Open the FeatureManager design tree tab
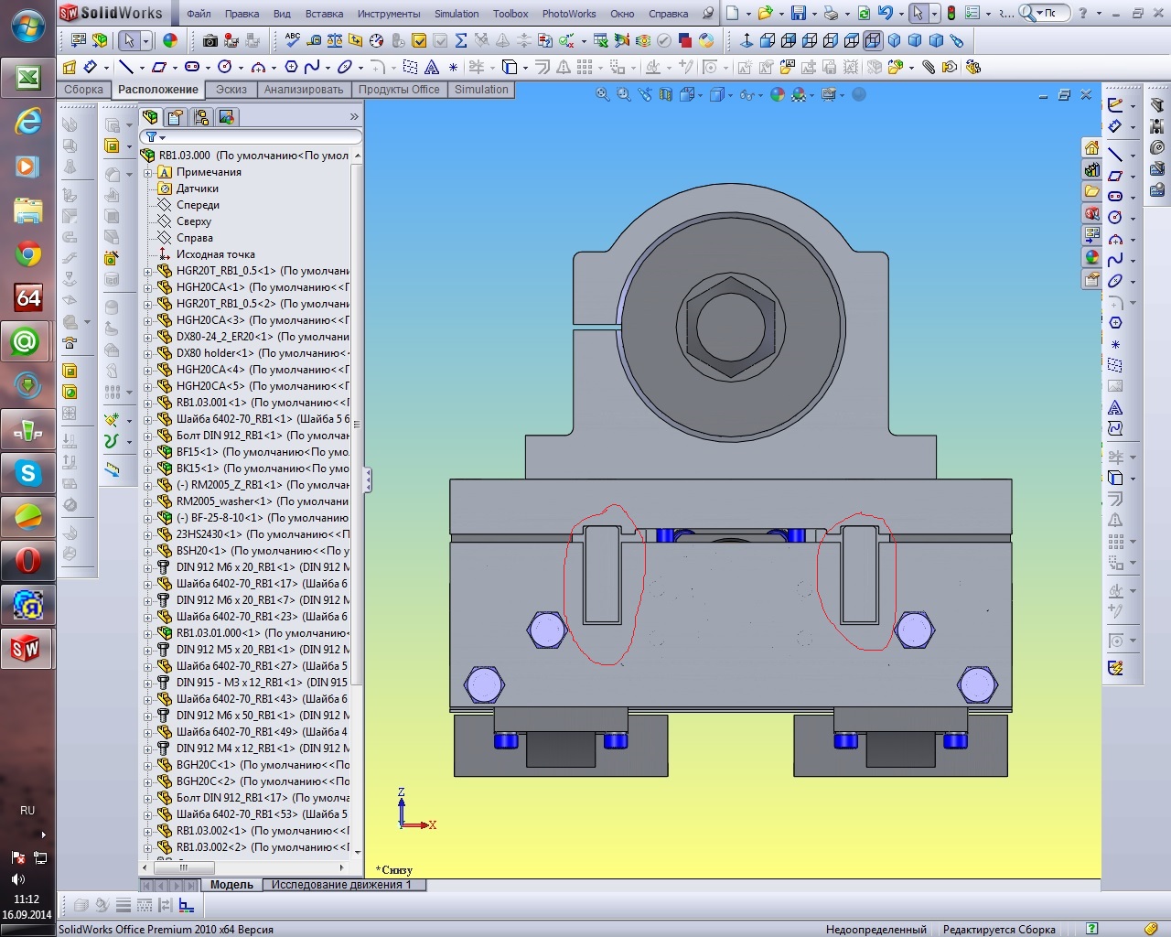This screenshot has width=1171, height=937. point(151,117)
